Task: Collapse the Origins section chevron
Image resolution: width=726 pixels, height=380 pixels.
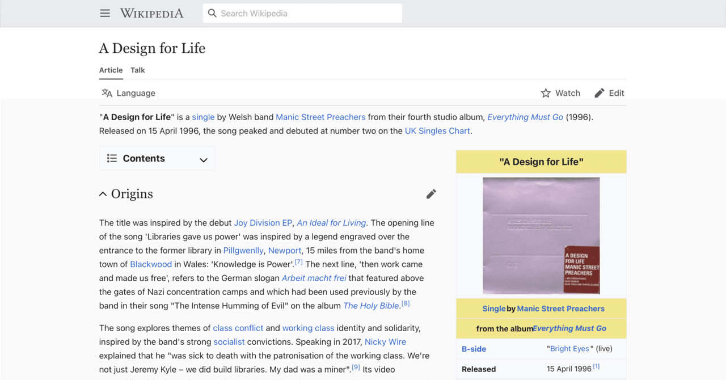Action: [x=103, y=194]
